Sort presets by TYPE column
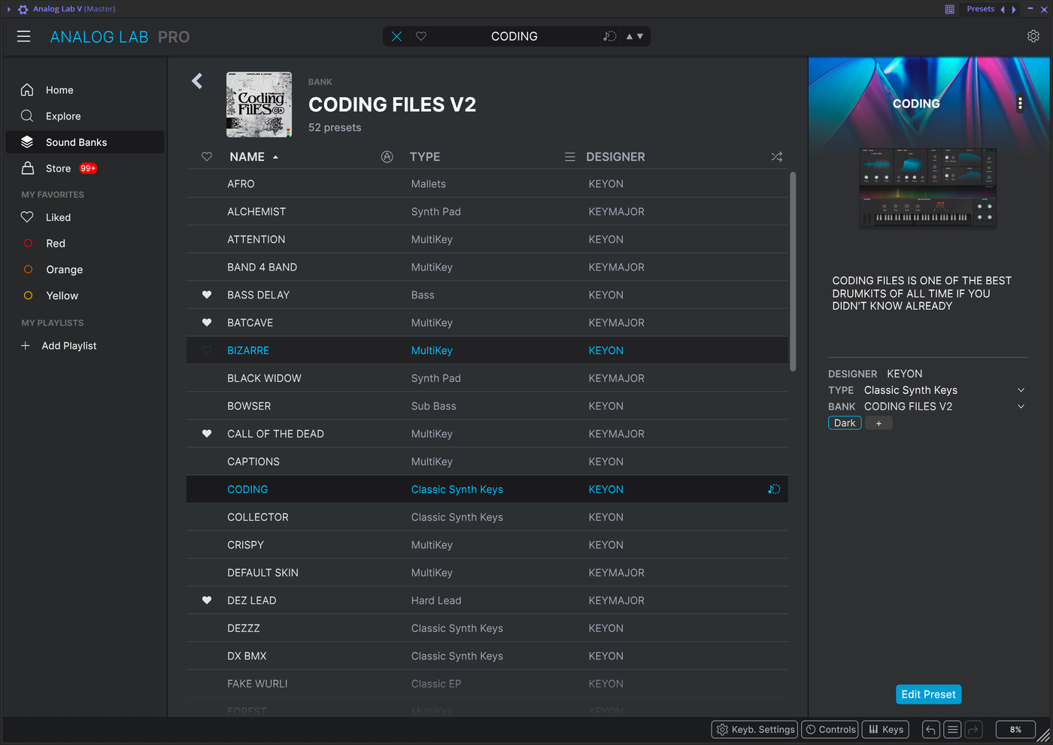Image resolution: width=1053 pixels, height=745 pixels. pos(425,156)
